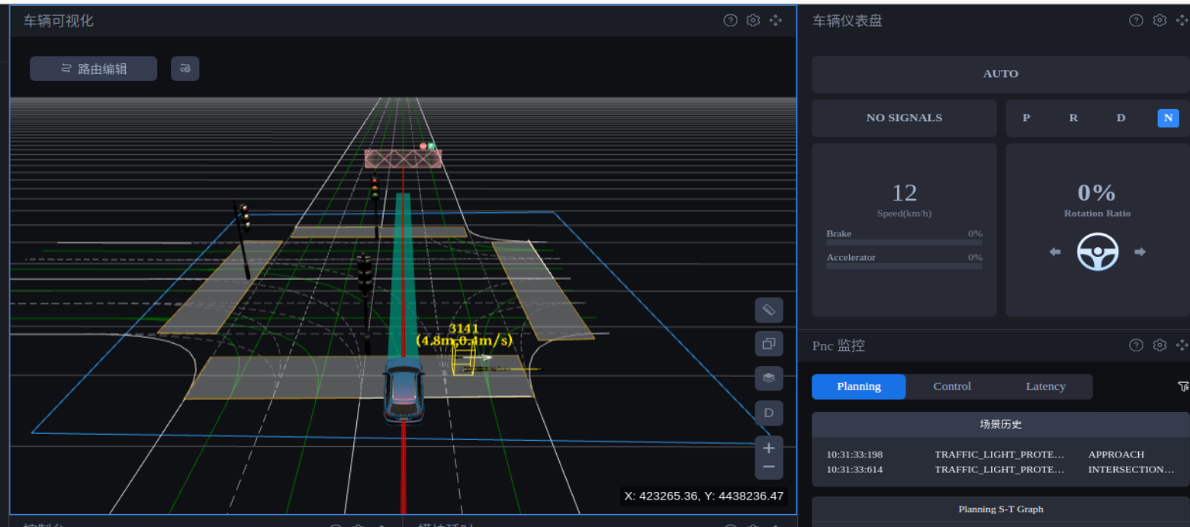Viewport: 1190px width, 527px height.
Task: Open settings gear of the 车辆可视化 panel
Action: [753, 21]
